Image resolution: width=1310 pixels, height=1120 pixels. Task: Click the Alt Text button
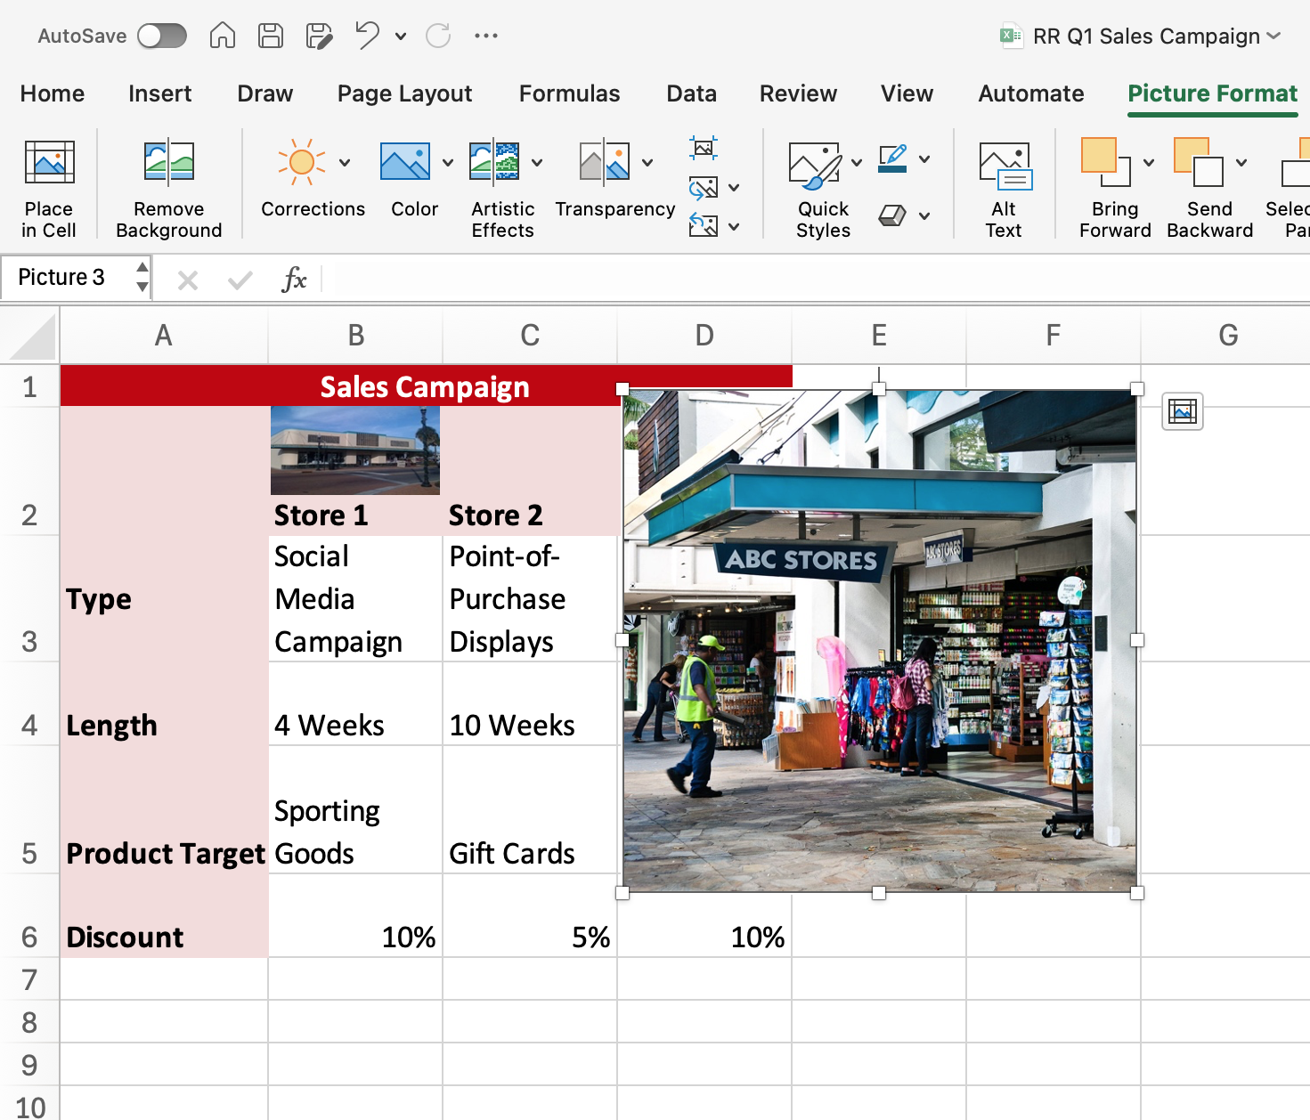click(x=1005, y=189)
